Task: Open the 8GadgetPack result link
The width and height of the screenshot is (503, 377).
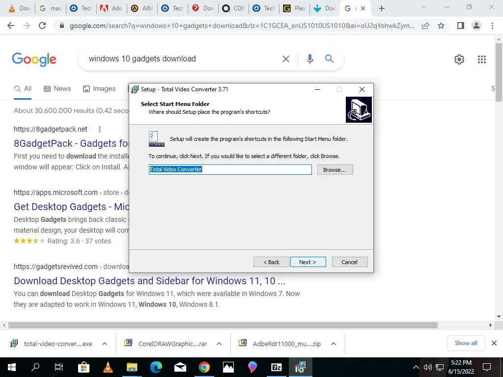Action: tap(71, 143)
